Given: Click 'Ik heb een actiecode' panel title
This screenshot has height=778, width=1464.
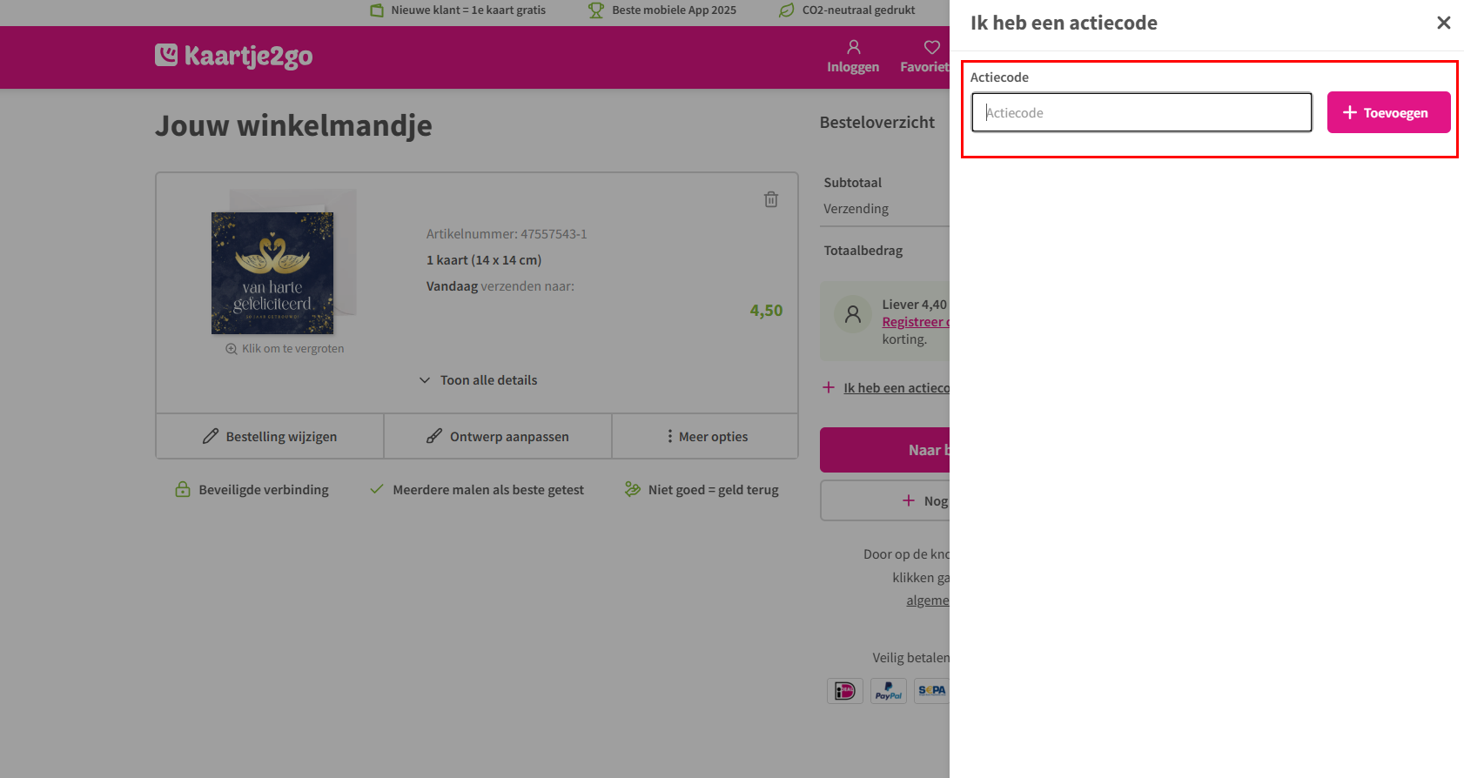Looking at the screenshot, I should (x=1064, y=23).
